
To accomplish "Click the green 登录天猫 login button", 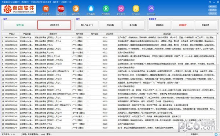I will click(20, 25).
